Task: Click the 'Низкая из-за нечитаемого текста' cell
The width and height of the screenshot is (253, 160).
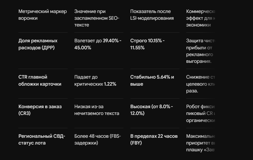Action: click(97, 110)
